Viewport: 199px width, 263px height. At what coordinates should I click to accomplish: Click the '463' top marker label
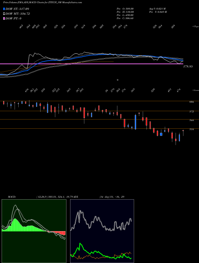click(21, 26)
